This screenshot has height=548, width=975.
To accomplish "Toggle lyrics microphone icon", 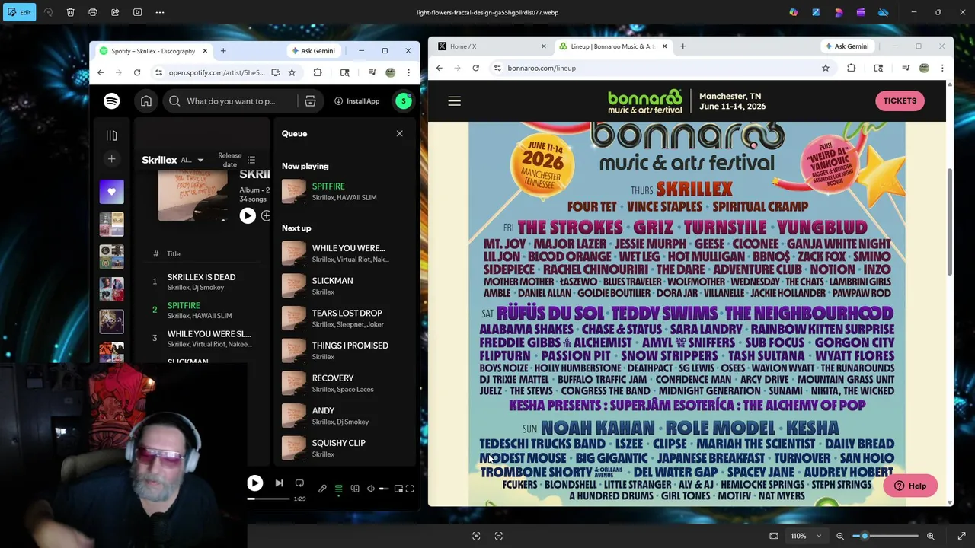I will [x=322, y=489].
